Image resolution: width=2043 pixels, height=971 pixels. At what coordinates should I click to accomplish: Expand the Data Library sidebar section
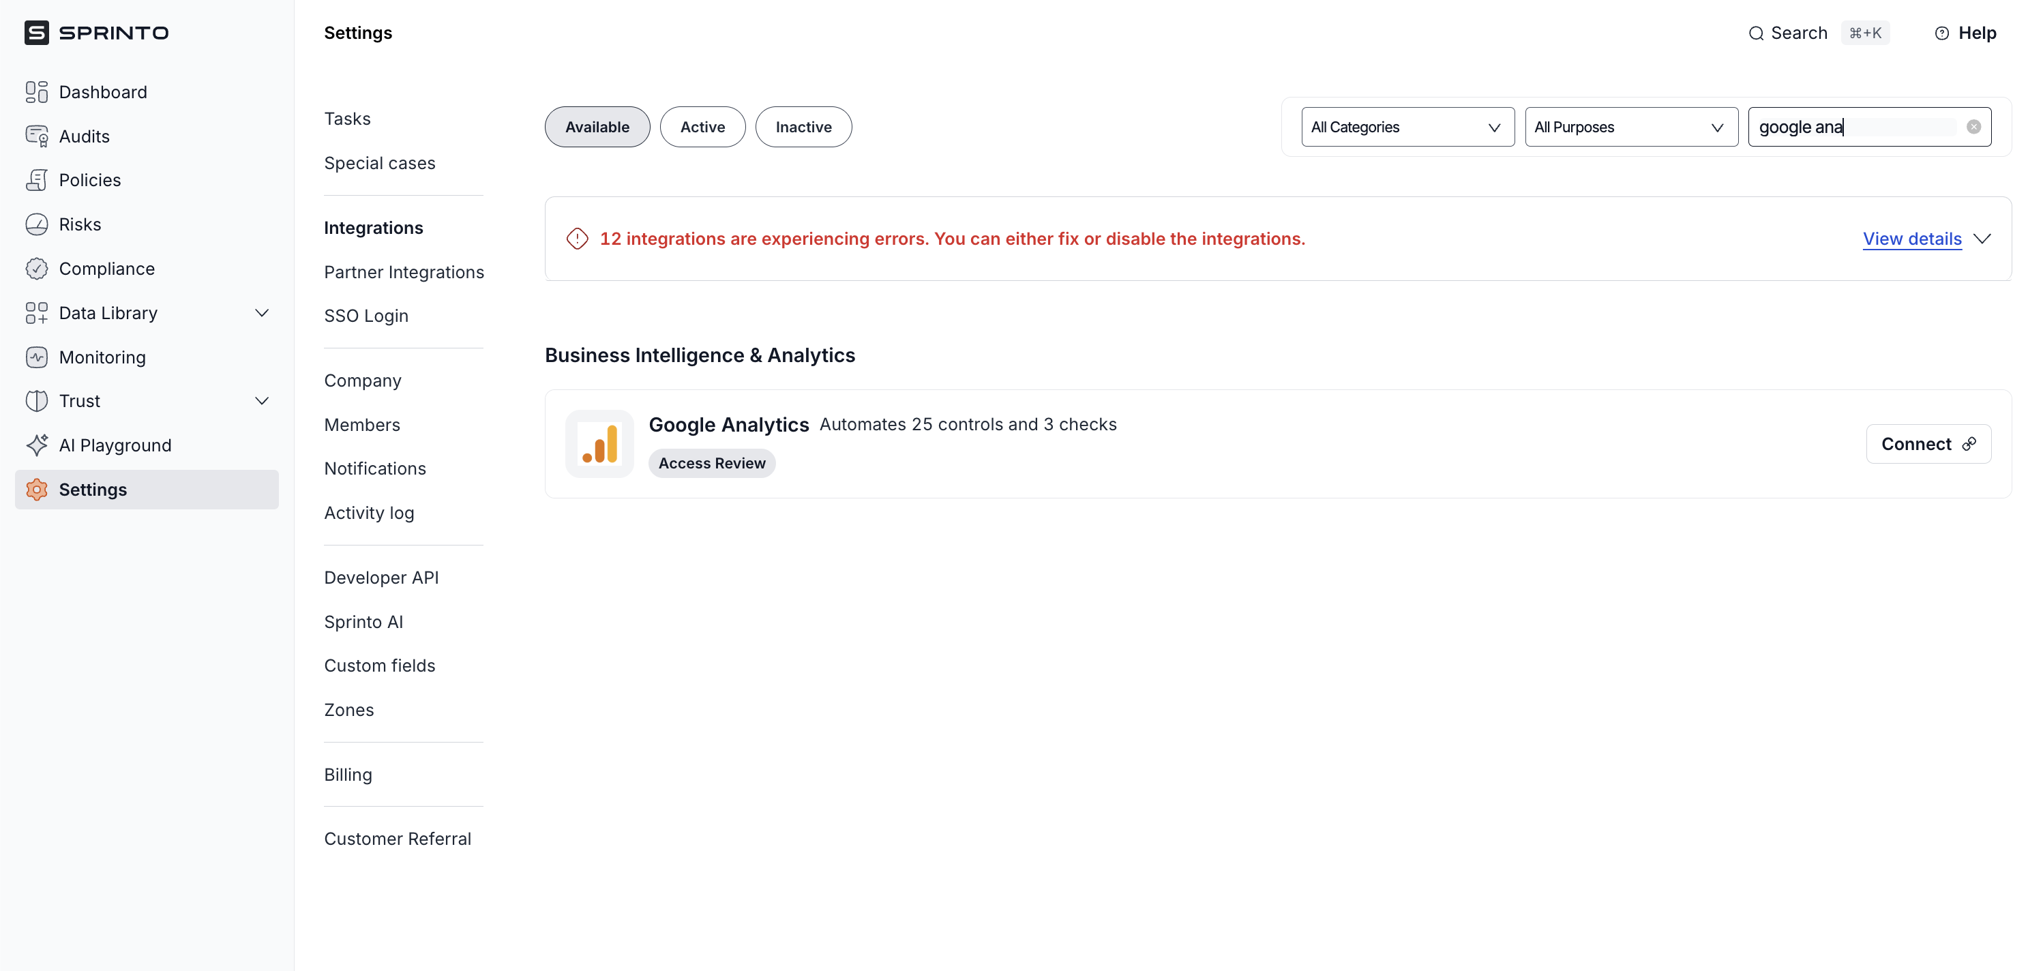[x=262, y=314]
